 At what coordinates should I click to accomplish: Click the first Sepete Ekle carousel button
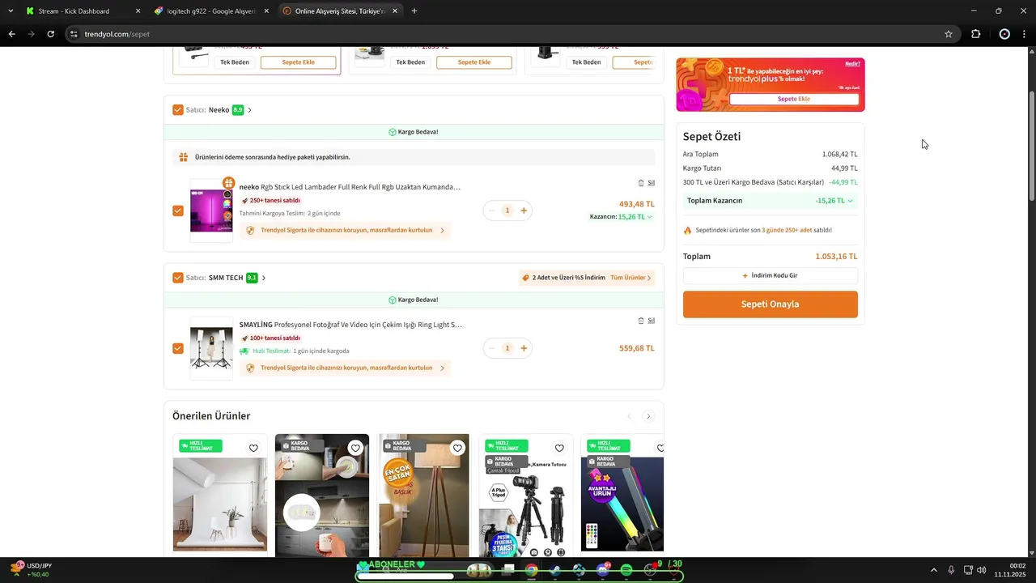(298, 62)
